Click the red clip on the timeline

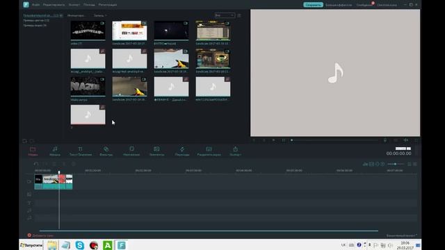pos(62,182)
